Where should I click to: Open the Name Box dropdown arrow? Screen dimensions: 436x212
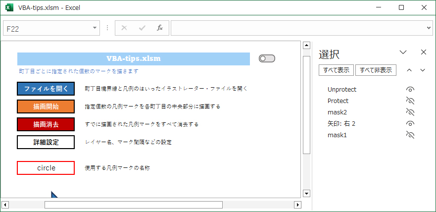95,28
